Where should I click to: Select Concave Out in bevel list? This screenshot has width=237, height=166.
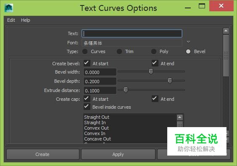tap(97, 139)
